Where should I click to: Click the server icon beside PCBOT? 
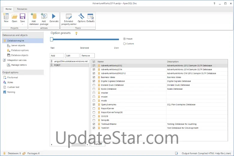pyautogui.click(x=52, y=65)
